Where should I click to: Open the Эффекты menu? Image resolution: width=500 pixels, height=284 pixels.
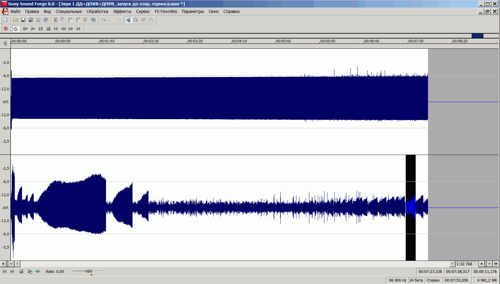(x=122, y=11)
